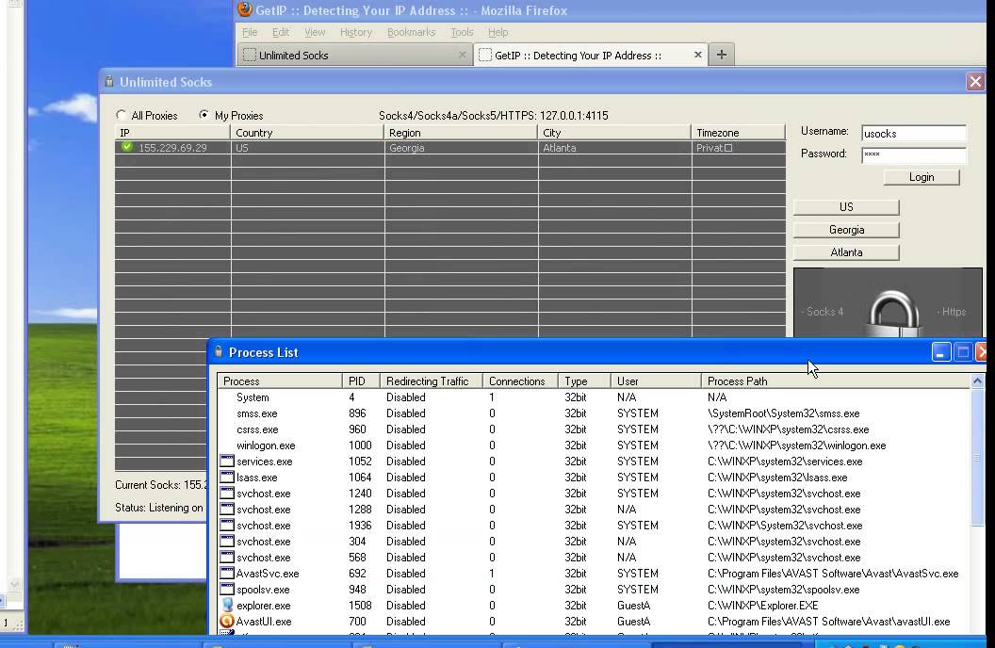Image resolution: width=995 pixels, height=648 pixels.
Task: Sort proxies by the Region column header
Action: [461, 133]
